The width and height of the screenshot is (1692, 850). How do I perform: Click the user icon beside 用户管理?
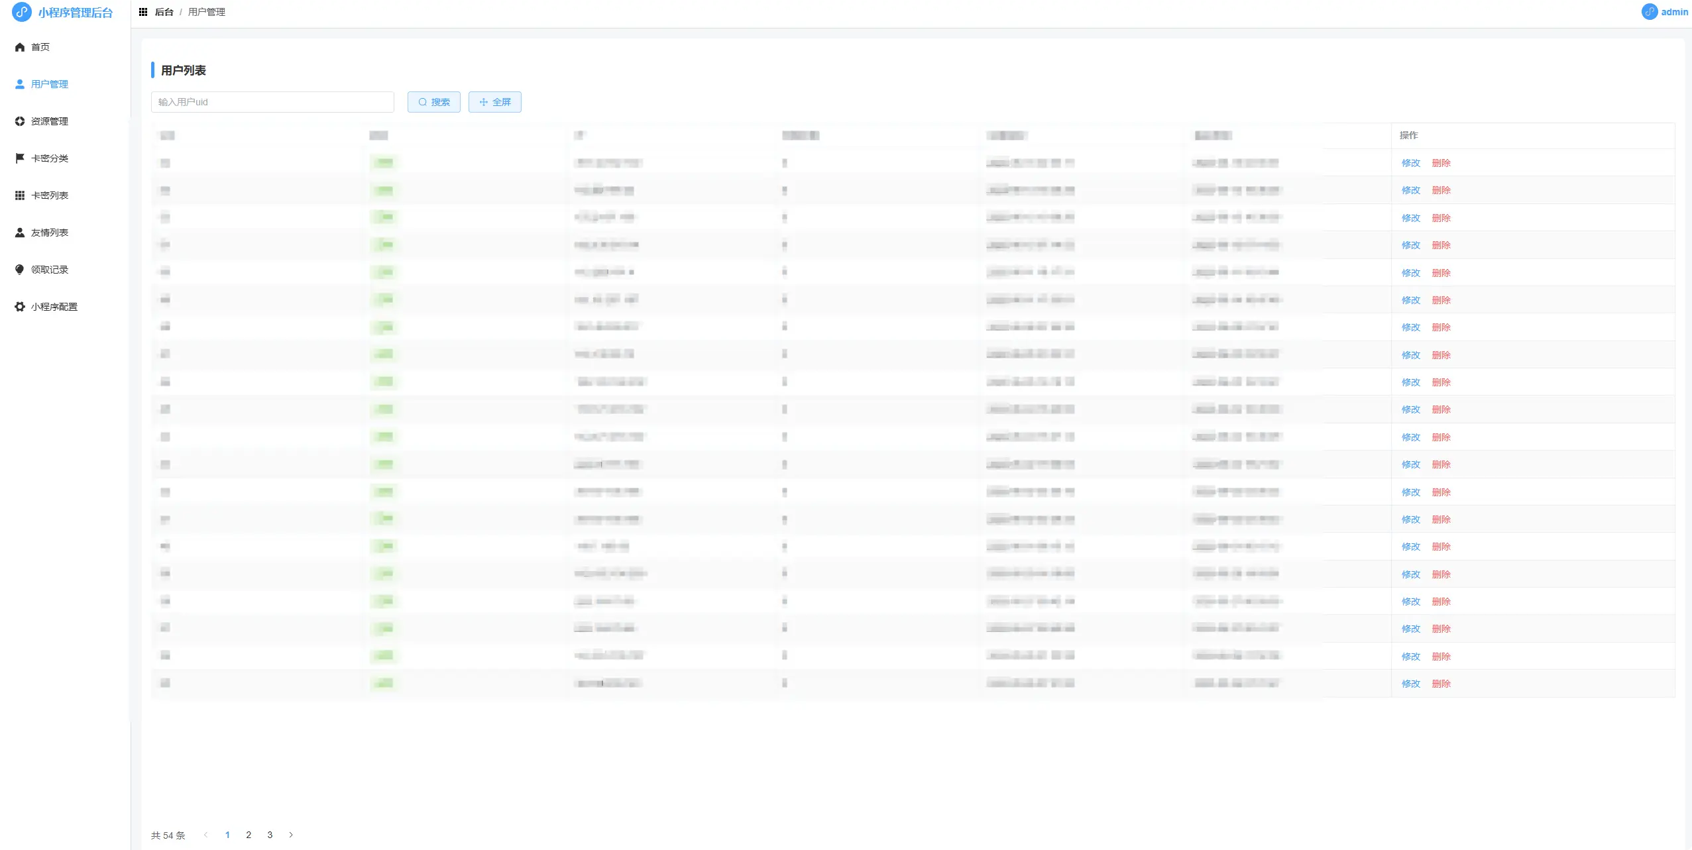[x=20, y=84]
